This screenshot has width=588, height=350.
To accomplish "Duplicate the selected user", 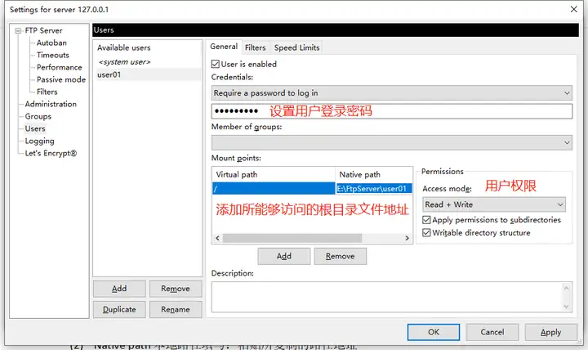I will pyautogui.click(x=119, y=309).
